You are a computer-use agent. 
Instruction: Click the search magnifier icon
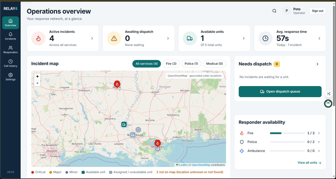coord(274,11)
